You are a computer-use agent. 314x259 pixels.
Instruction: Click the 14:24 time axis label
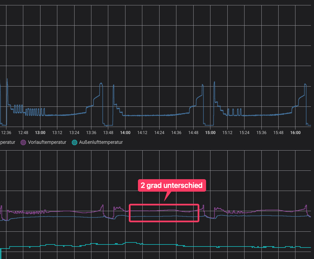point(160,133)
